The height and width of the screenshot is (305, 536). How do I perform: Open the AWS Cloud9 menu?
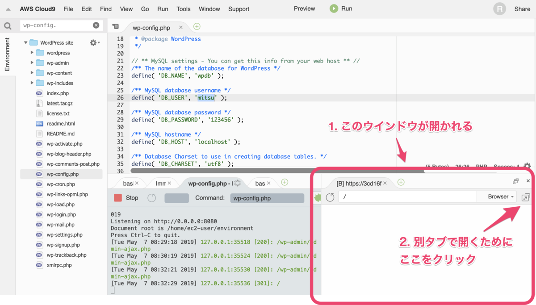[x=38, y=9]
